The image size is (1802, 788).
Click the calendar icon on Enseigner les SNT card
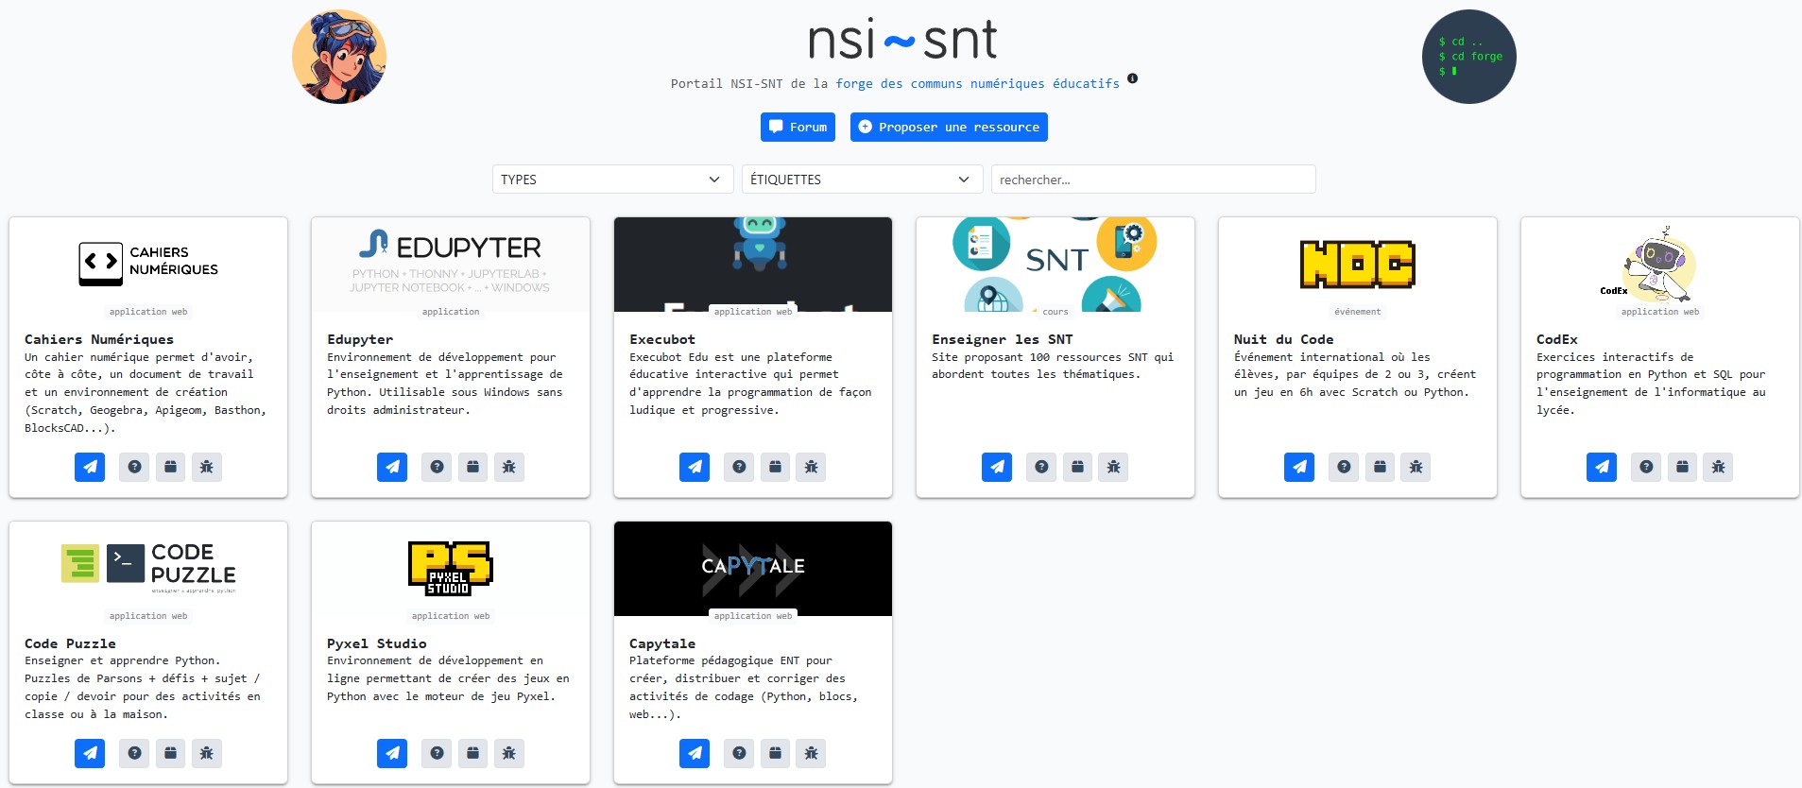tap(1077, 467)
